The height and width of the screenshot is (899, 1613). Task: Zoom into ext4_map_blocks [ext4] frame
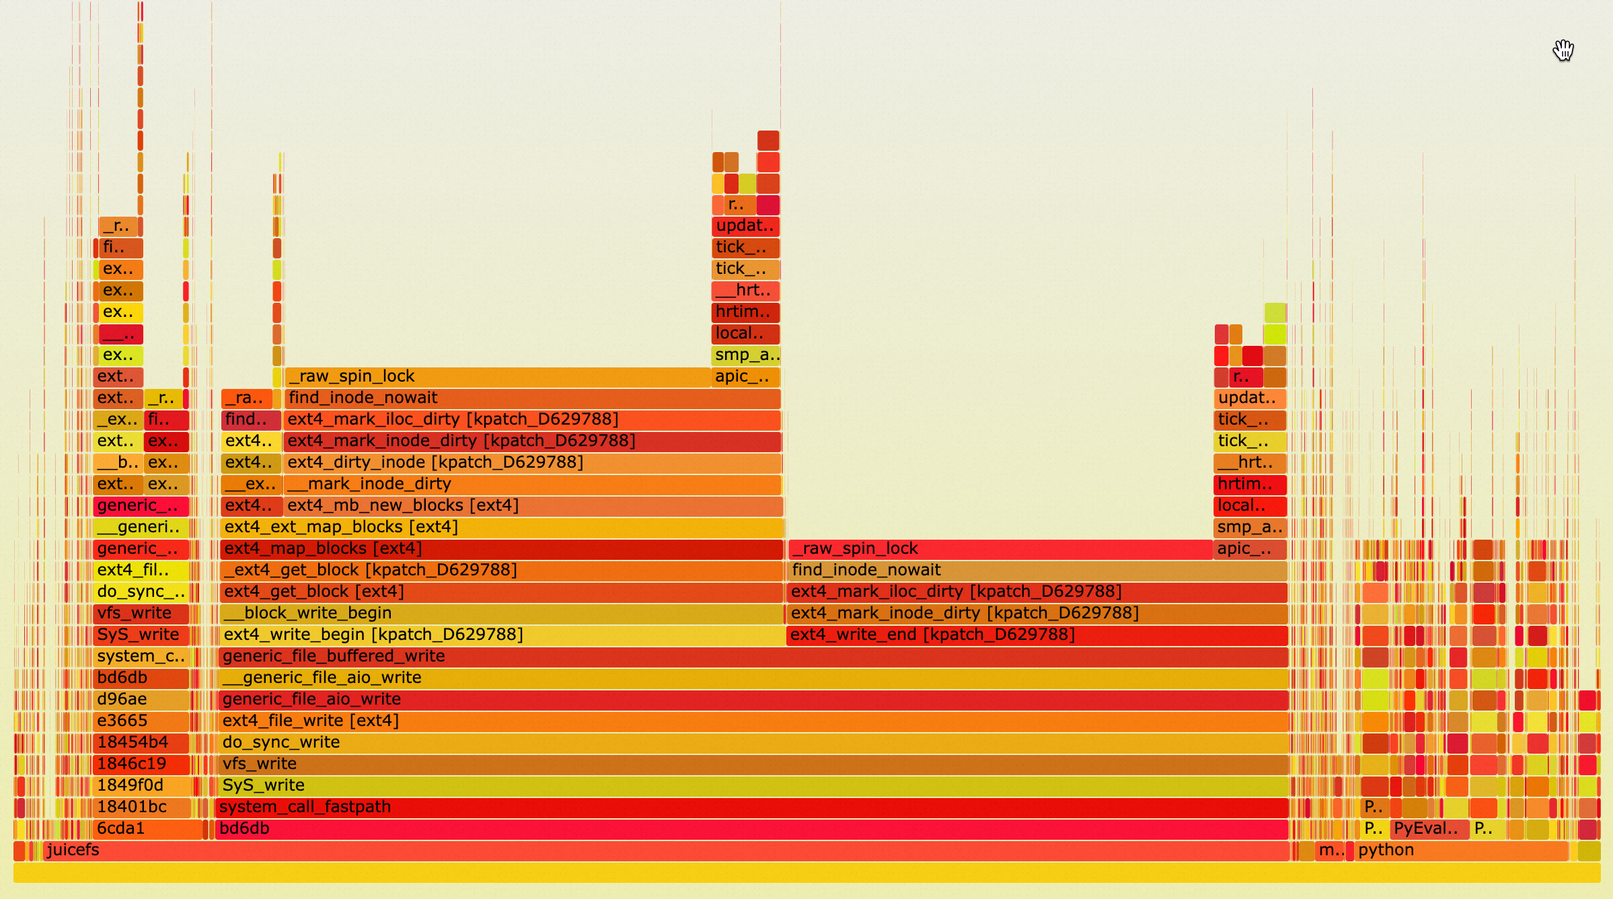pos(502,549)
